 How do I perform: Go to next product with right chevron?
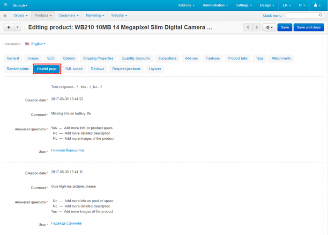[257, 27]
